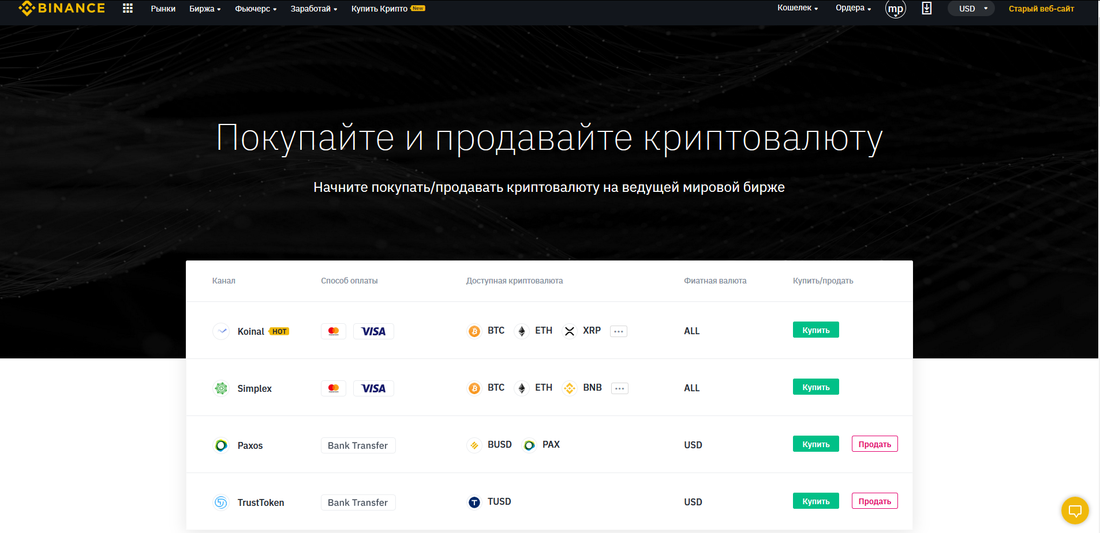Open the Купить Крипто menu item
Viewport: 1100px width, 533px height.
(x=379, y=9)
